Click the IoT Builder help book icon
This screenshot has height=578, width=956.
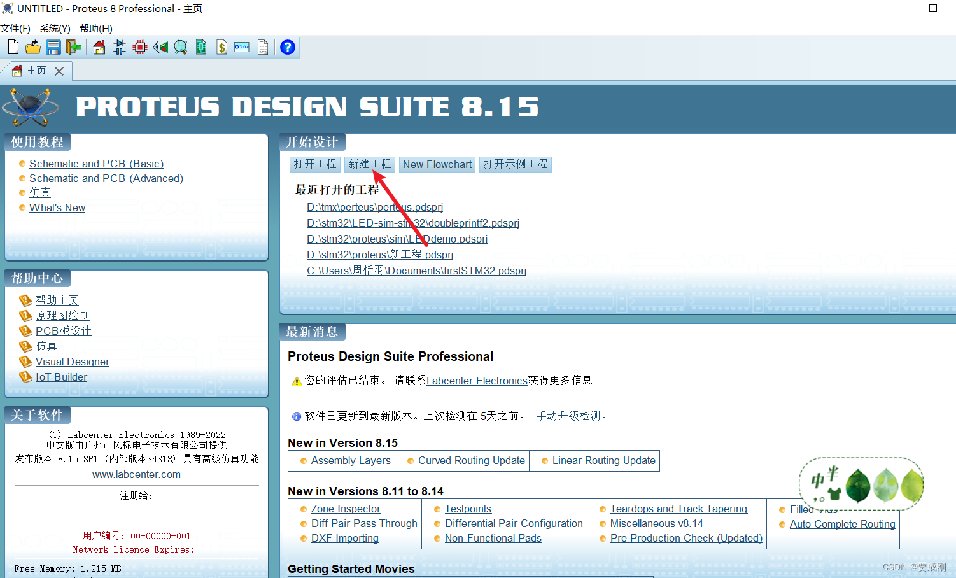tap(25, 377)
